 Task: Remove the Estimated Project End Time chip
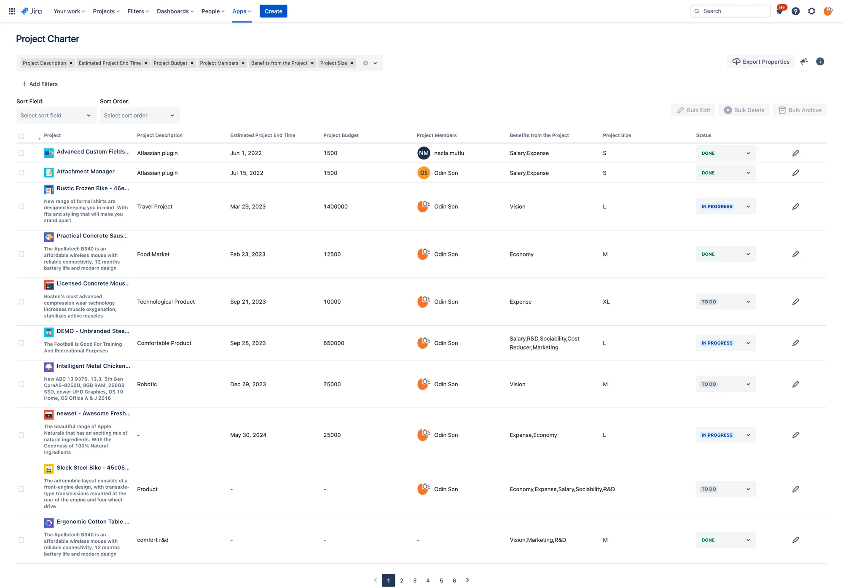tap(146, 63)
